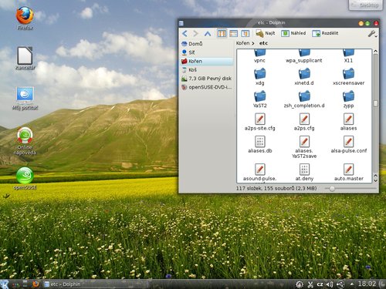The width and height of the screenshot is (386, 289).
Task: Open the cz keyboard layout indicator
Action: (320, 284)
